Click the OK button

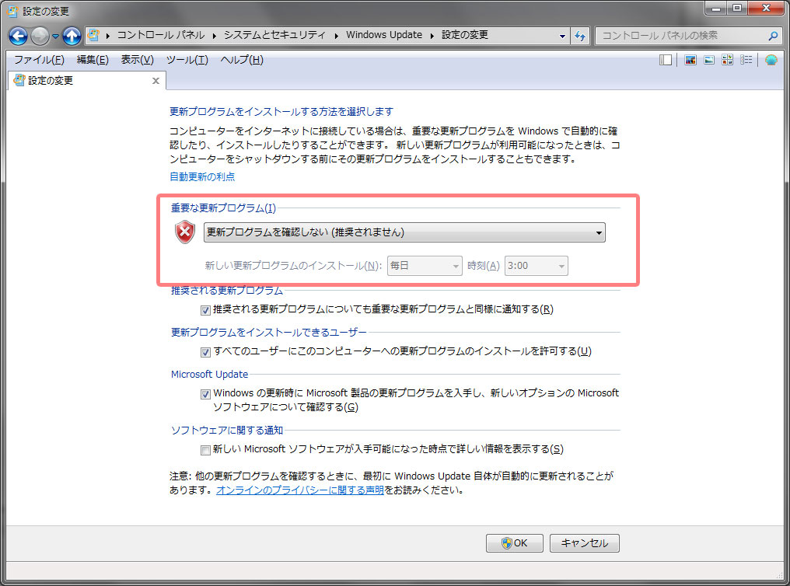[515, 542]
